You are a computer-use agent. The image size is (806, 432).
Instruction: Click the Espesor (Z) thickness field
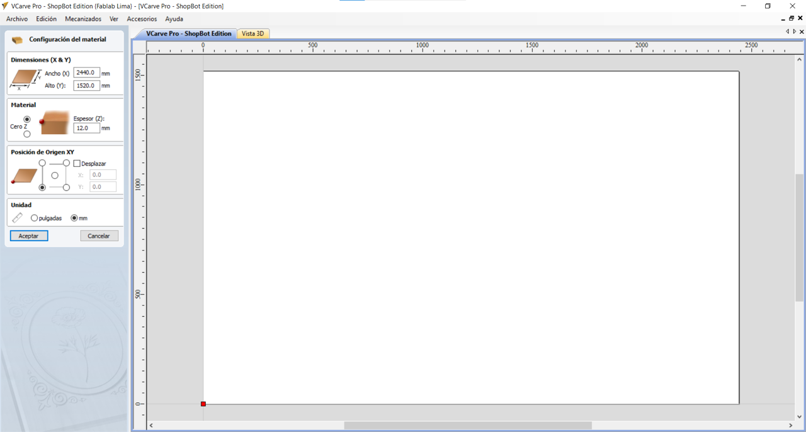[x=86, y=128]
